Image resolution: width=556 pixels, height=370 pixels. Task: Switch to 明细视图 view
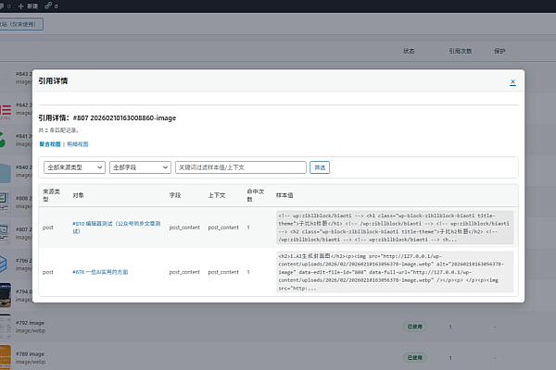(77, 144)
